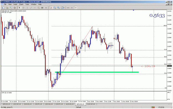The height and width of the screenshot is (109, 173).
Task: Click the chart system icon beside File
Action: pyautogui.click(x=2, y=4)
